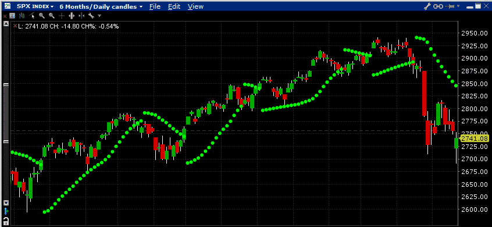Click the vertical scroll up arrow button
This screenshot has width=492, height=227.
pyautogui.click(x=6, y=24)
